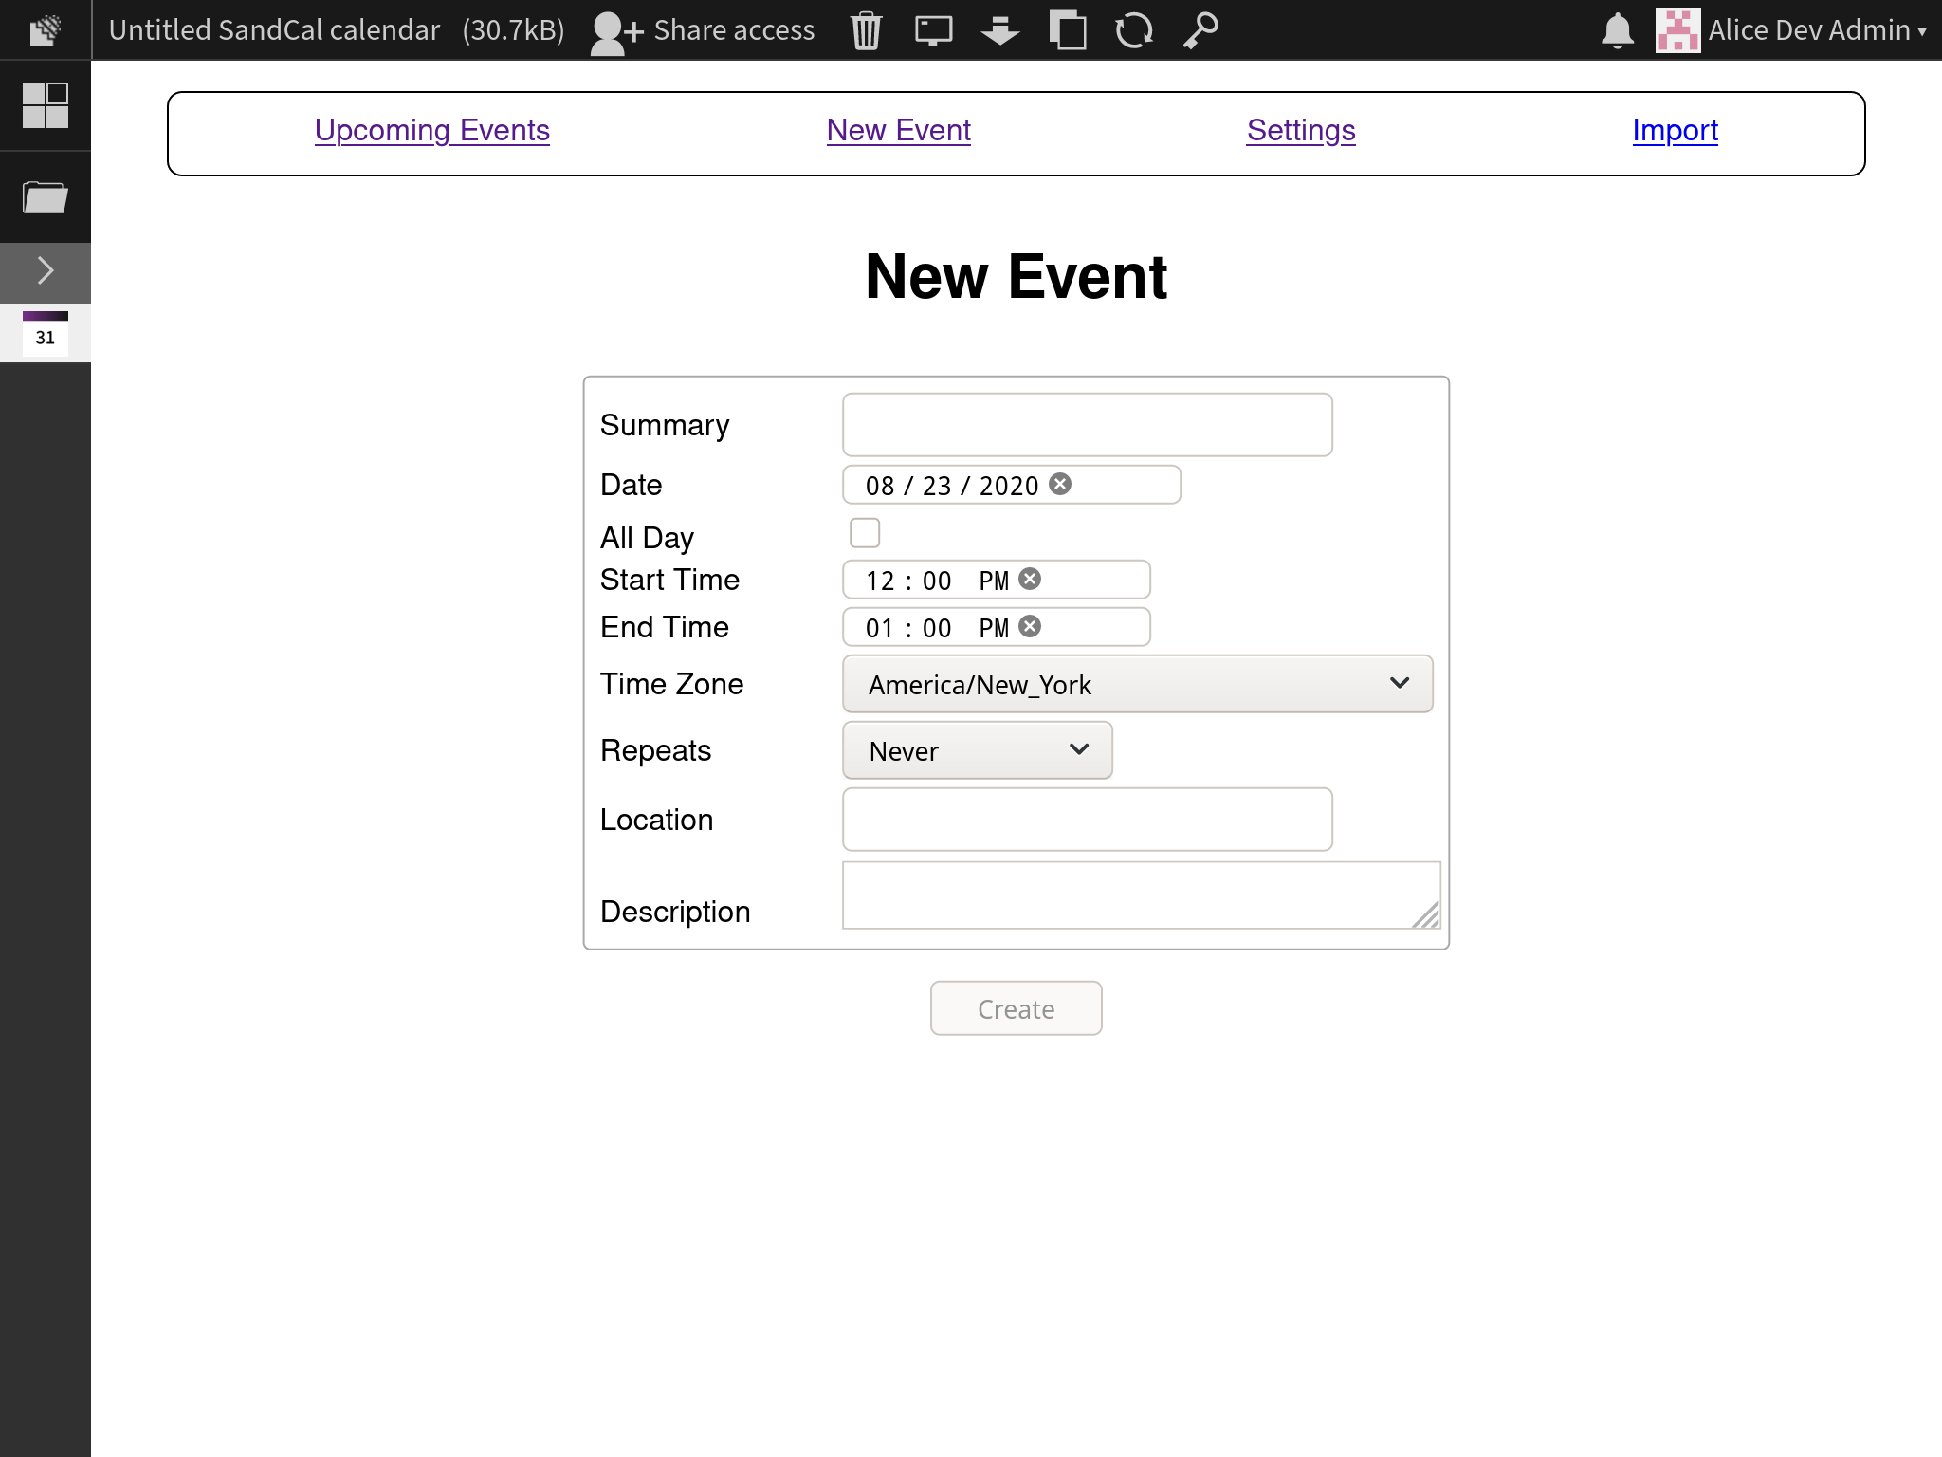Go to Upcoming Events
The width and height of the screenshot is (1942, 1457).
[432, 130]
